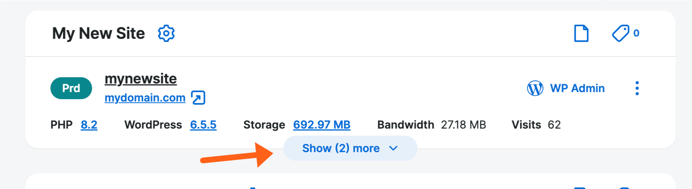Click the tag count number 0
The image size is (692, 189).
(x=636, y=33)
